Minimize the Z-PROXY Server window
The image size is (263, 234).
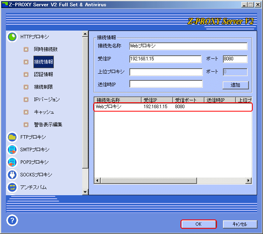pyautogui.click(x=245, y=5)
